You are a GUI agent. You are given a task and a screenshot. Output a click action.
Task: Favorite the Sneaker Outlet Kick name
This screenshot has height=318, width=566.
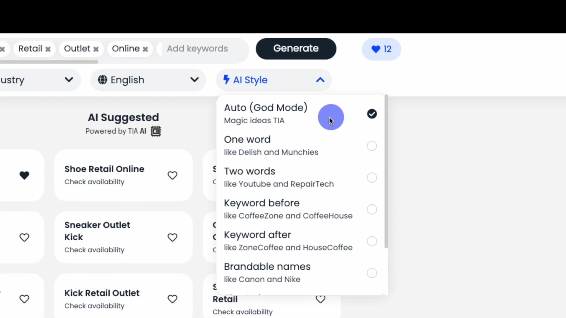click(172, 237)
